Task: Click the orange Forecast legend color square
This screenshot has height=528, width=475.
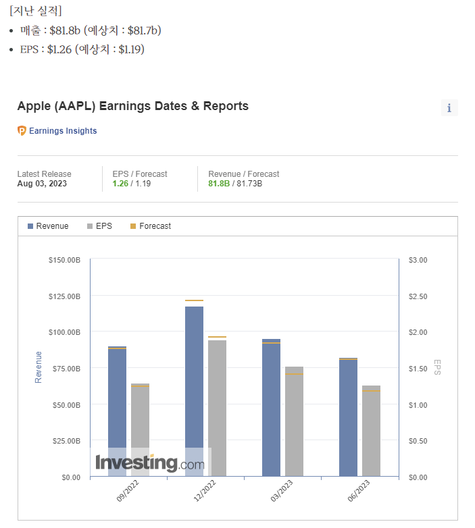Action: tap(133, 226)
